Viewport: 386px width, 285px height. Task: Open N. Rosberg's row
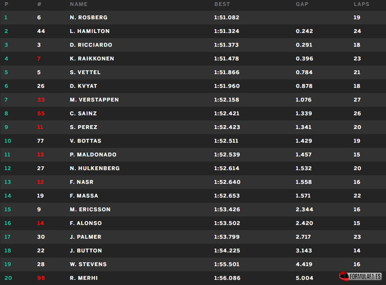tap(193, 17)
